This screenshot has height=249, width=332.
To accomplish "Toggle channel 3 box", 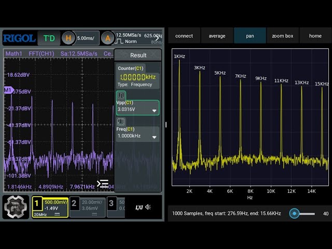I will [116, 207].
